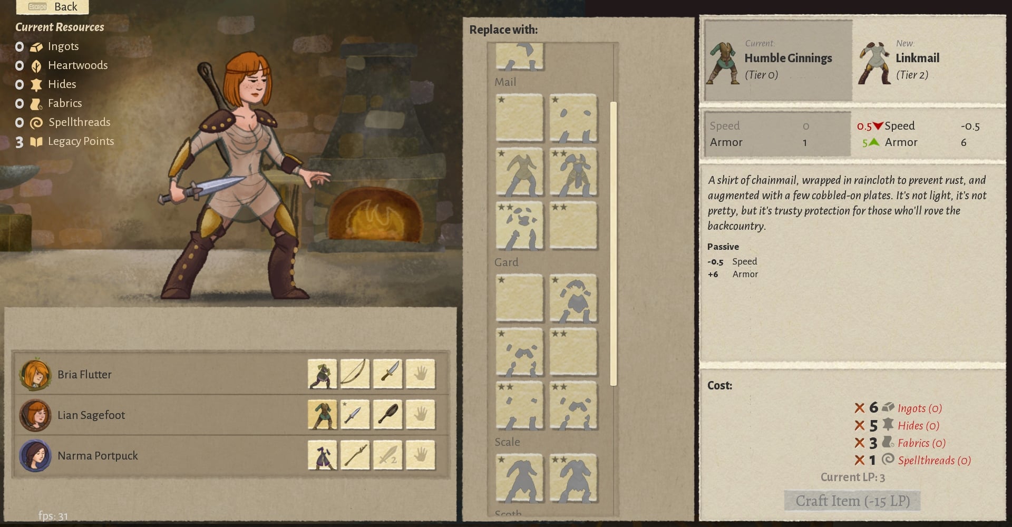The width and height of the screenshot is (1012, 527).
Task: Click Spellthreads resource entry
Action: click(x=63, y=122)
